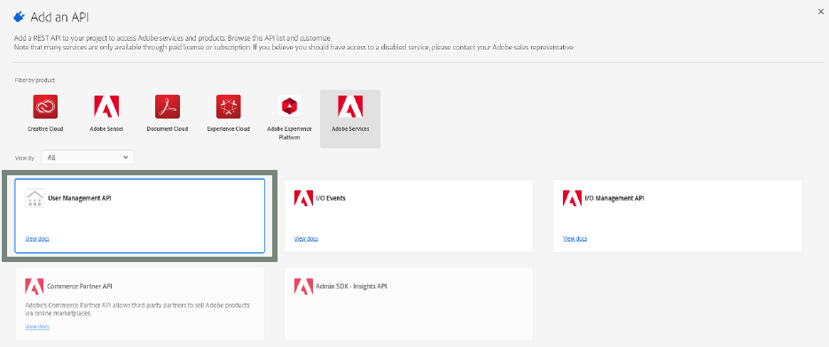829x347 pixels.
Task: Filter by Creative Cloud product icon
Action: tap(45, 107)
